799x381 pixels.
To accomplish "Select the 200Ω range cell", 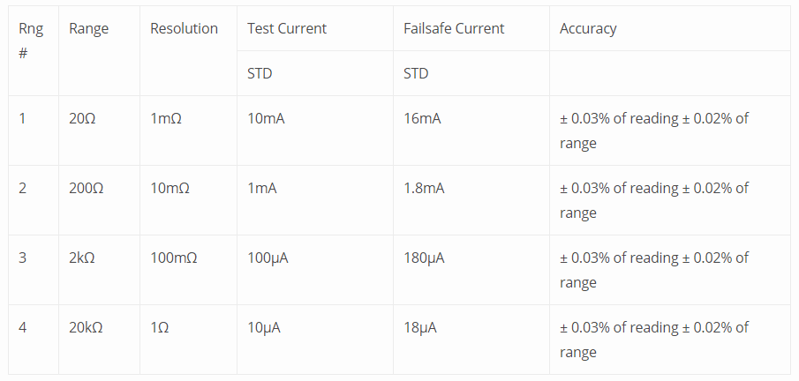I will click(86, 188).
